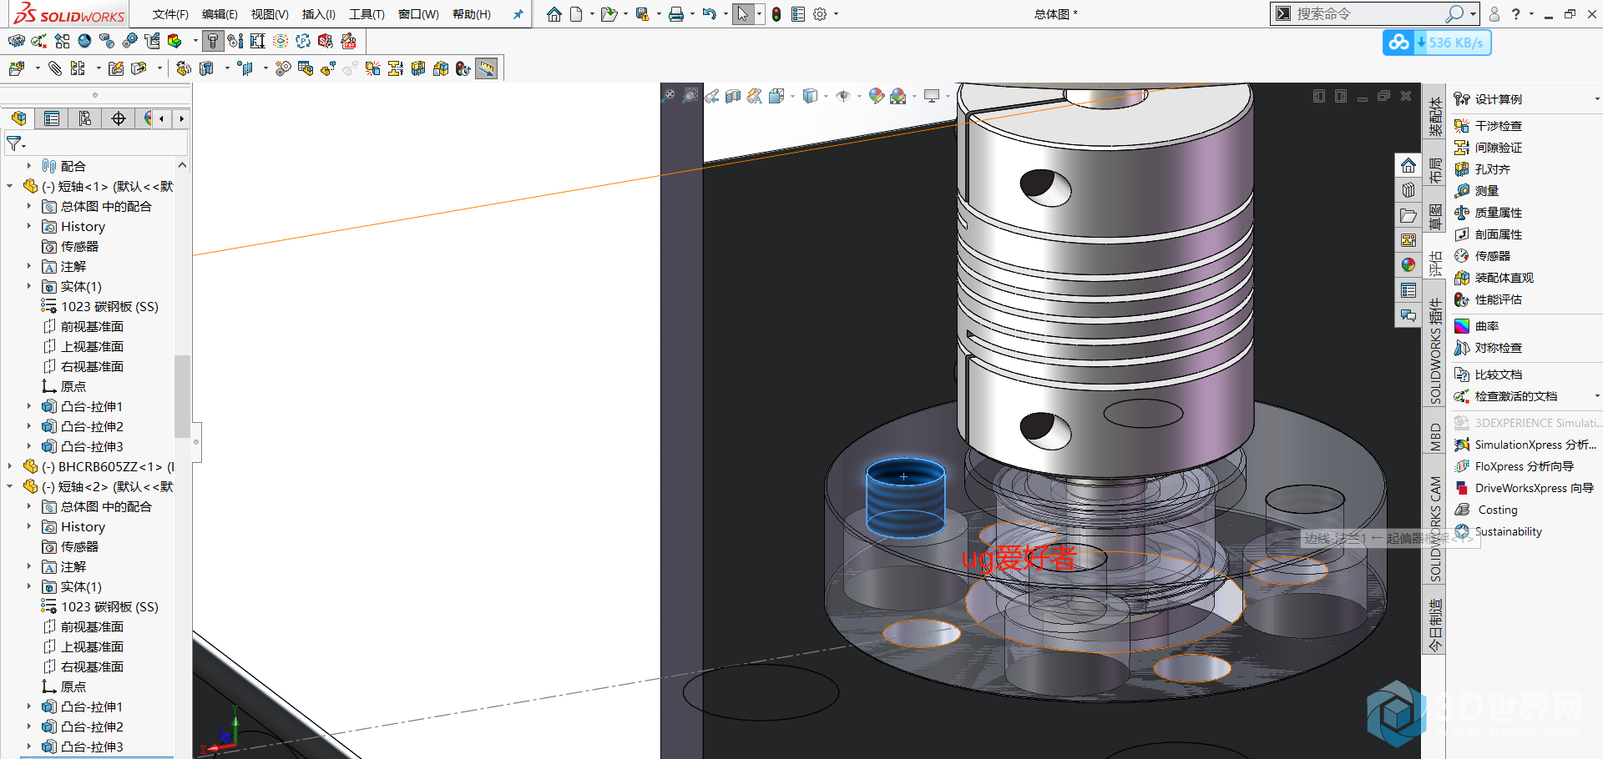This screenshot has height=759, width=1603.
Task: Launch SimulationXpress analysis wizard
Action: [1525, 445]
